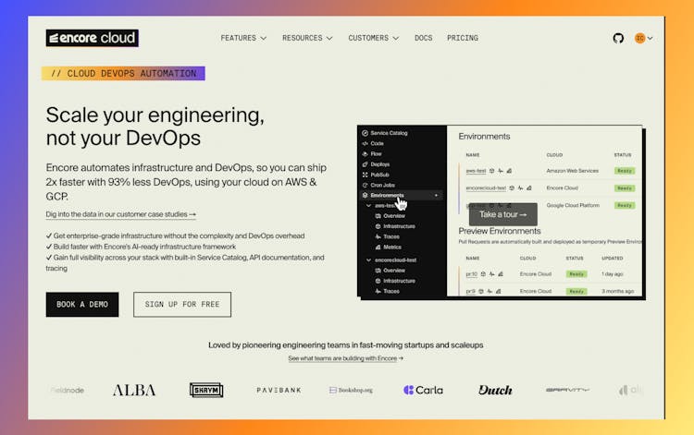Open the aws-test link in Environments table

tap(476, 171)
